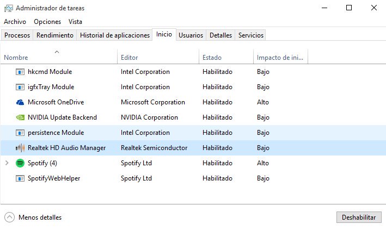Click Microsoft Corporation in Editor column
Screen dimensions: 386x230
(x=152, y=102)
